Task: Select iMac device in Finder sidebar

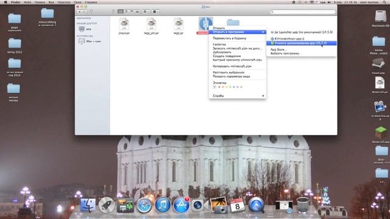Action: click(90, 41)
